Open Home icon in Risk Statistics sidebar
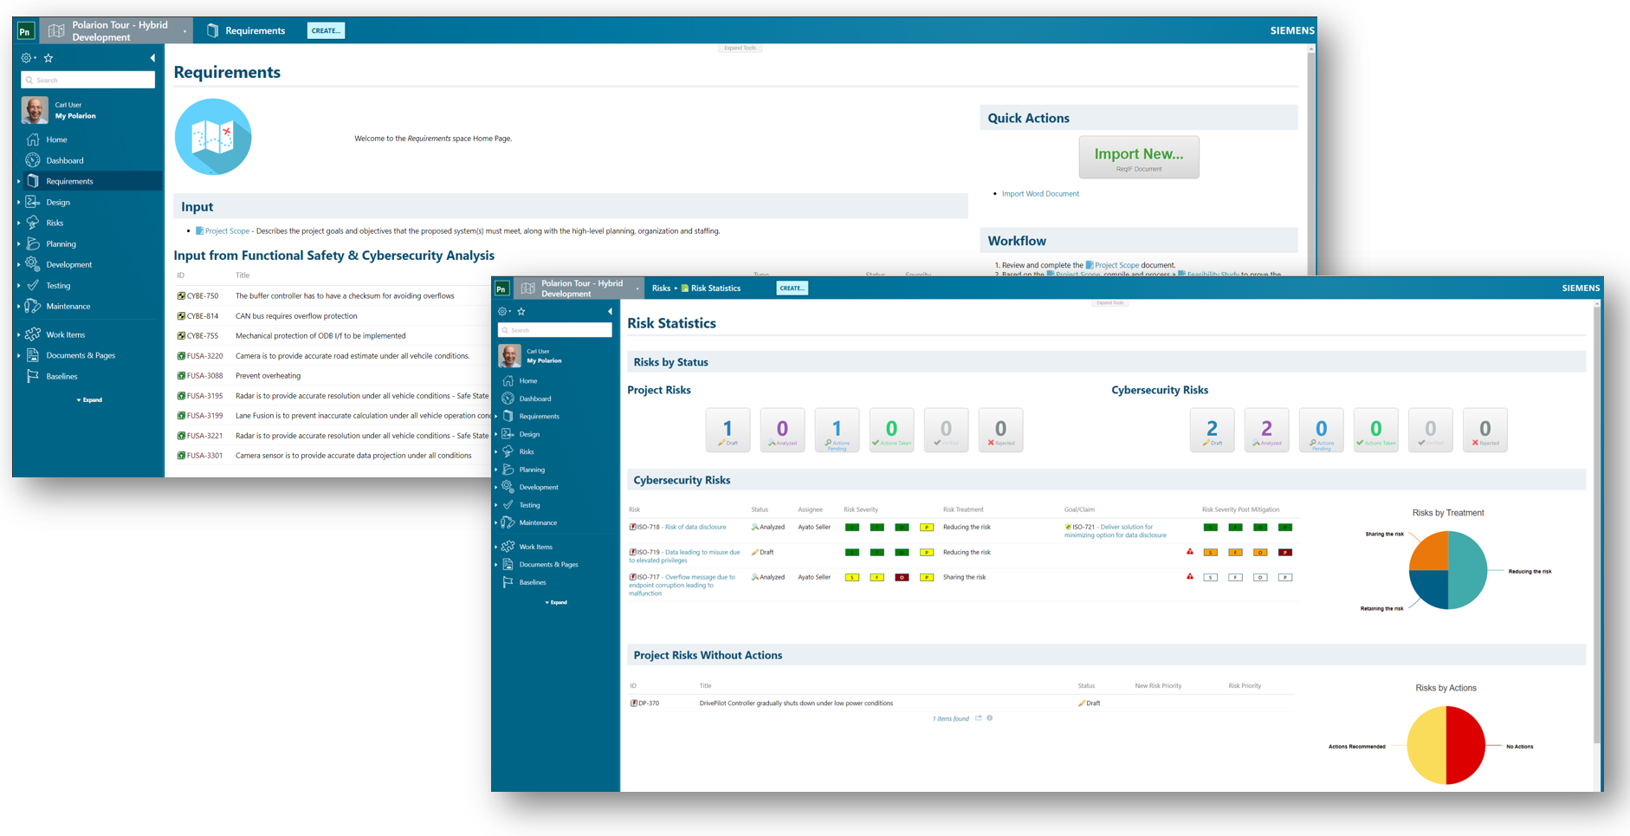 pos(508,380)
